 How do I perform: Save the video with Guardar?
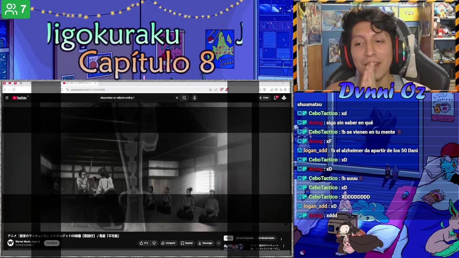point(186,243)
